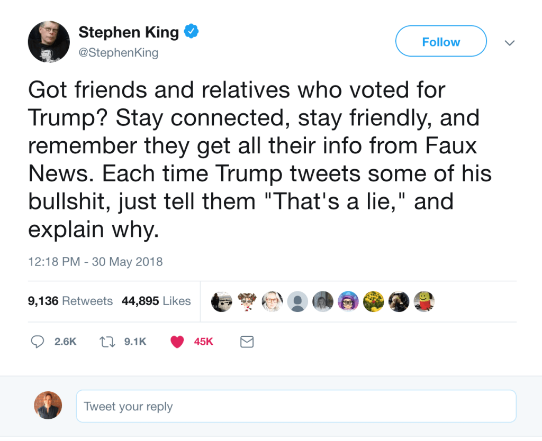Open the first liker avatar with beach photo
This screenshot has height=441, width=542.
coord(221,301)
